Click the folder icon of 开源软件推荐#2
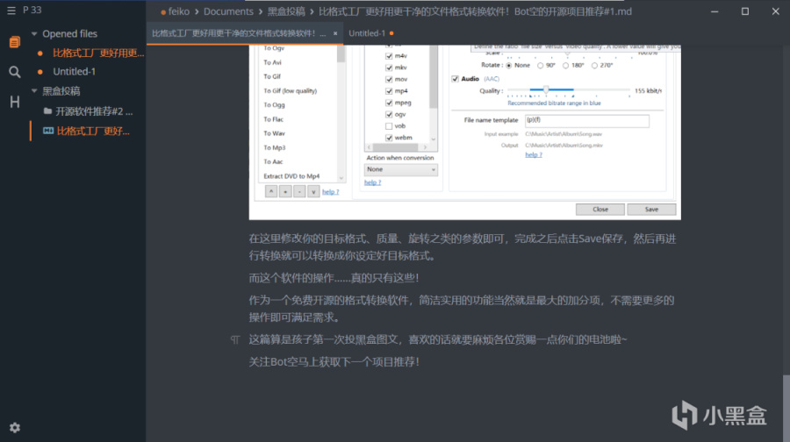The image size is (790, 442). 47,110
